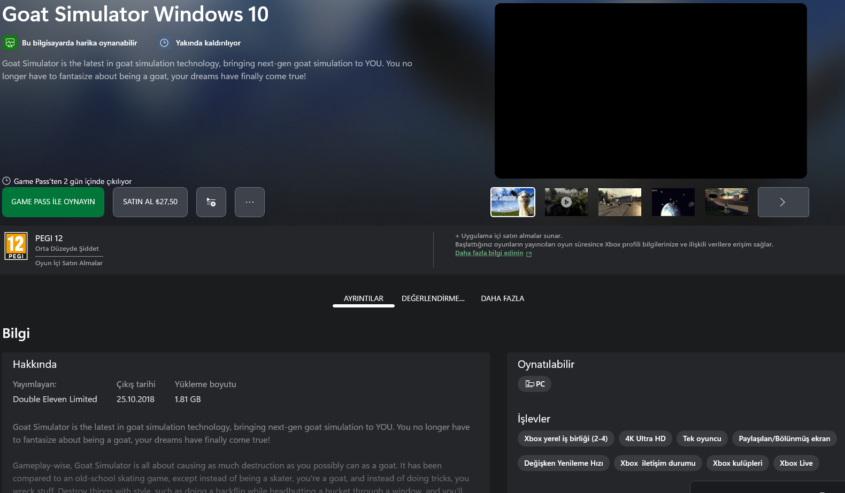Click the Paylaşılan/Bölünmüş ekran tag
The width and height of the screenshot is (845, 493).
[785, 438]
